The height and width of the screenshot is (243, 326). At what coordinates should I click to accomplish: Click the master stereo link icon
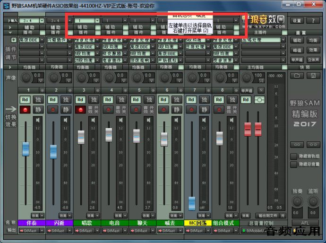point(259,100)
